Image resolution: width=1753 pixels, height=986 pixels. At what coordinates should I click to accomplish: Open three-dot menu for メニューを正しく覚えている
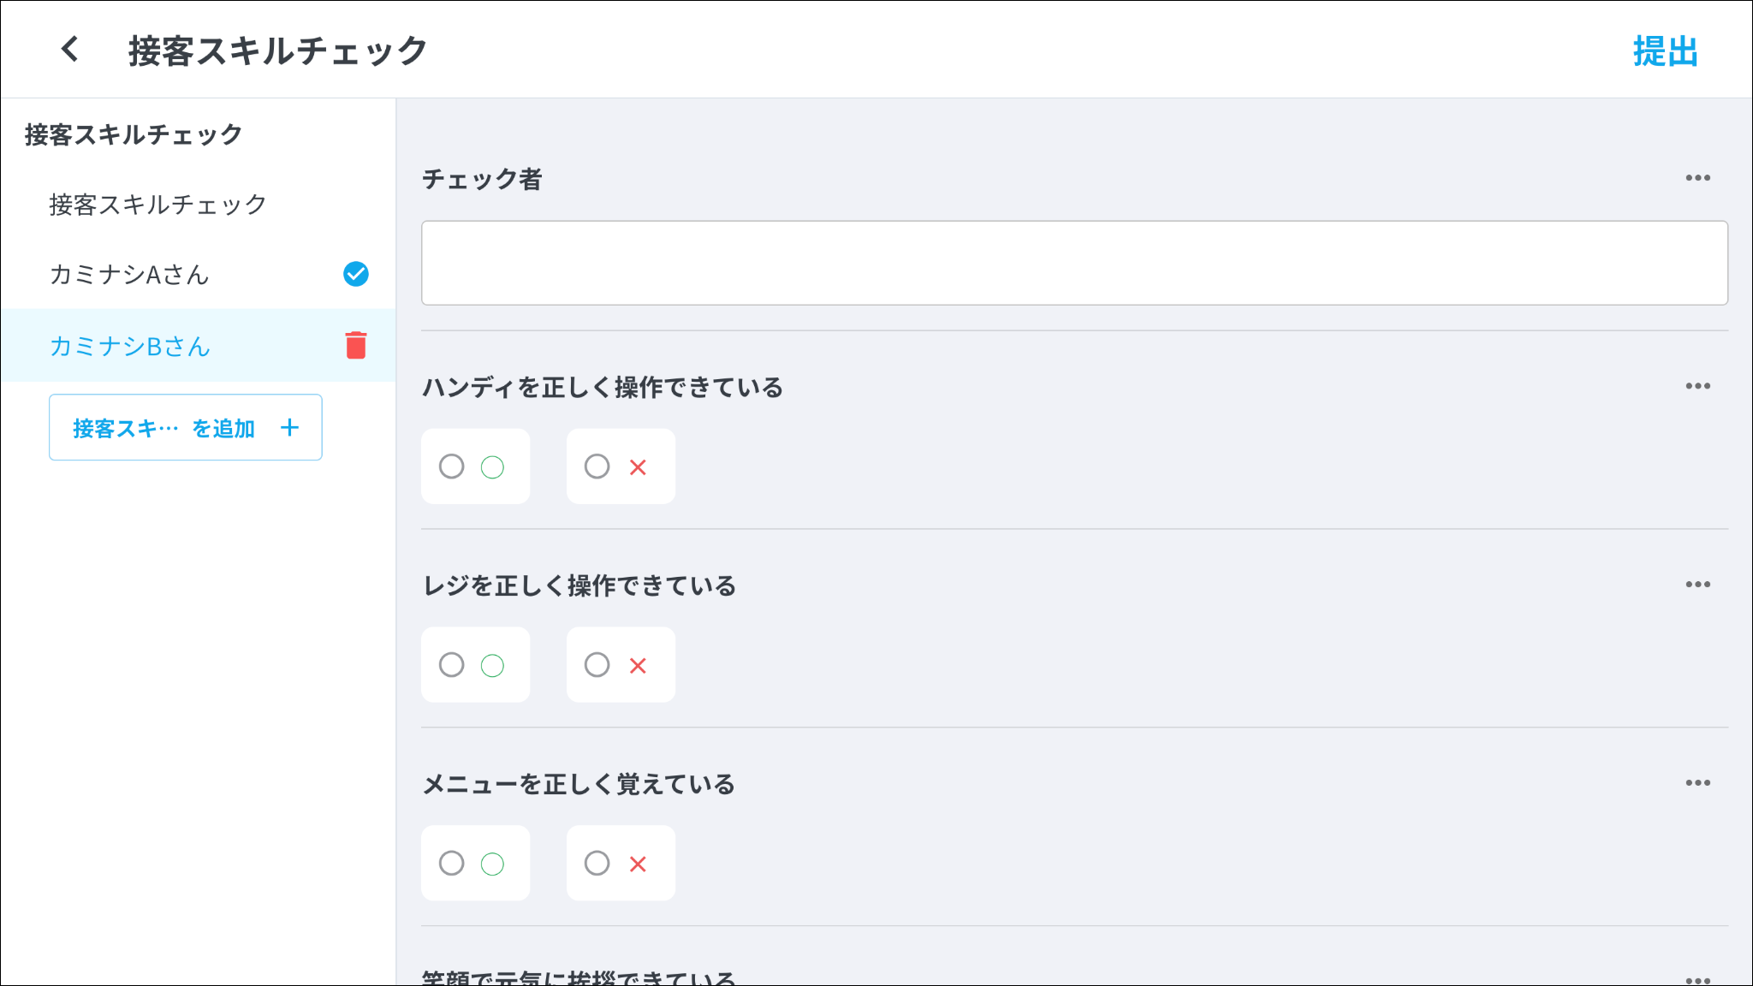coord(1697,783)
